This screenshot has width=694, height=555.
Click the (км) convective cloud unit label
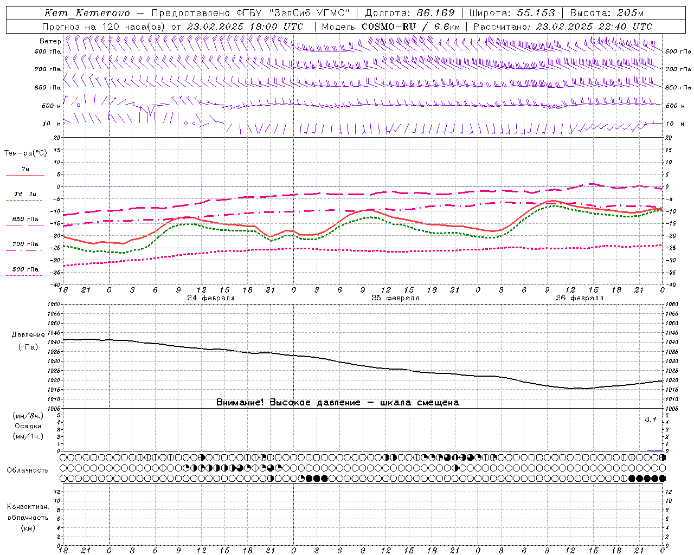click(28, 528)
